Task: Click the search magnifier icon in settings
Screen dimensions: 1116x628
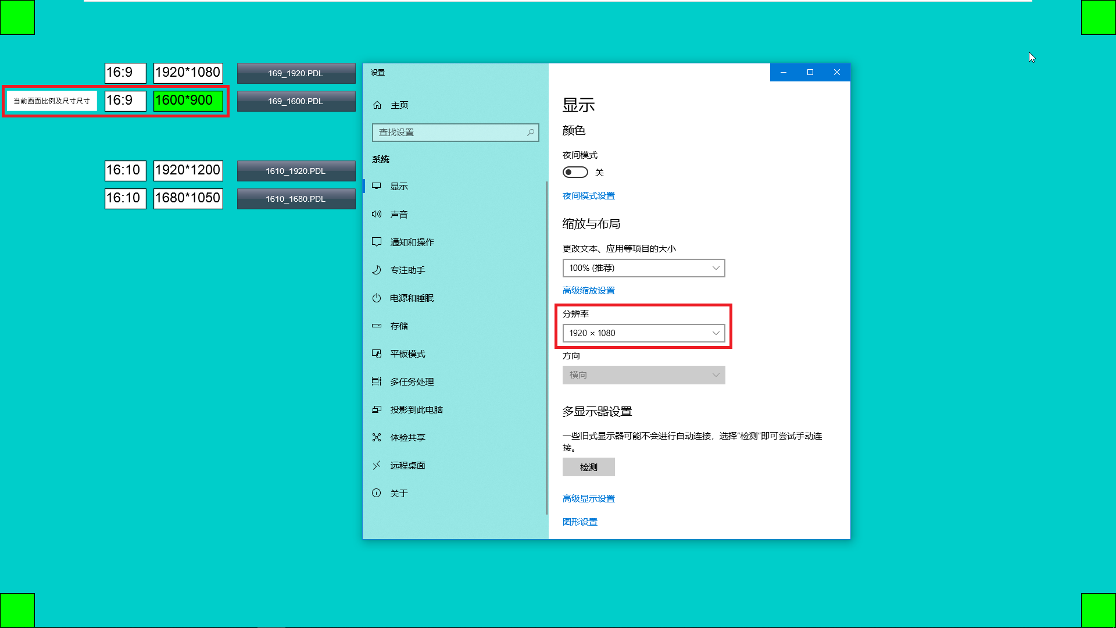Action: (531, 133)
